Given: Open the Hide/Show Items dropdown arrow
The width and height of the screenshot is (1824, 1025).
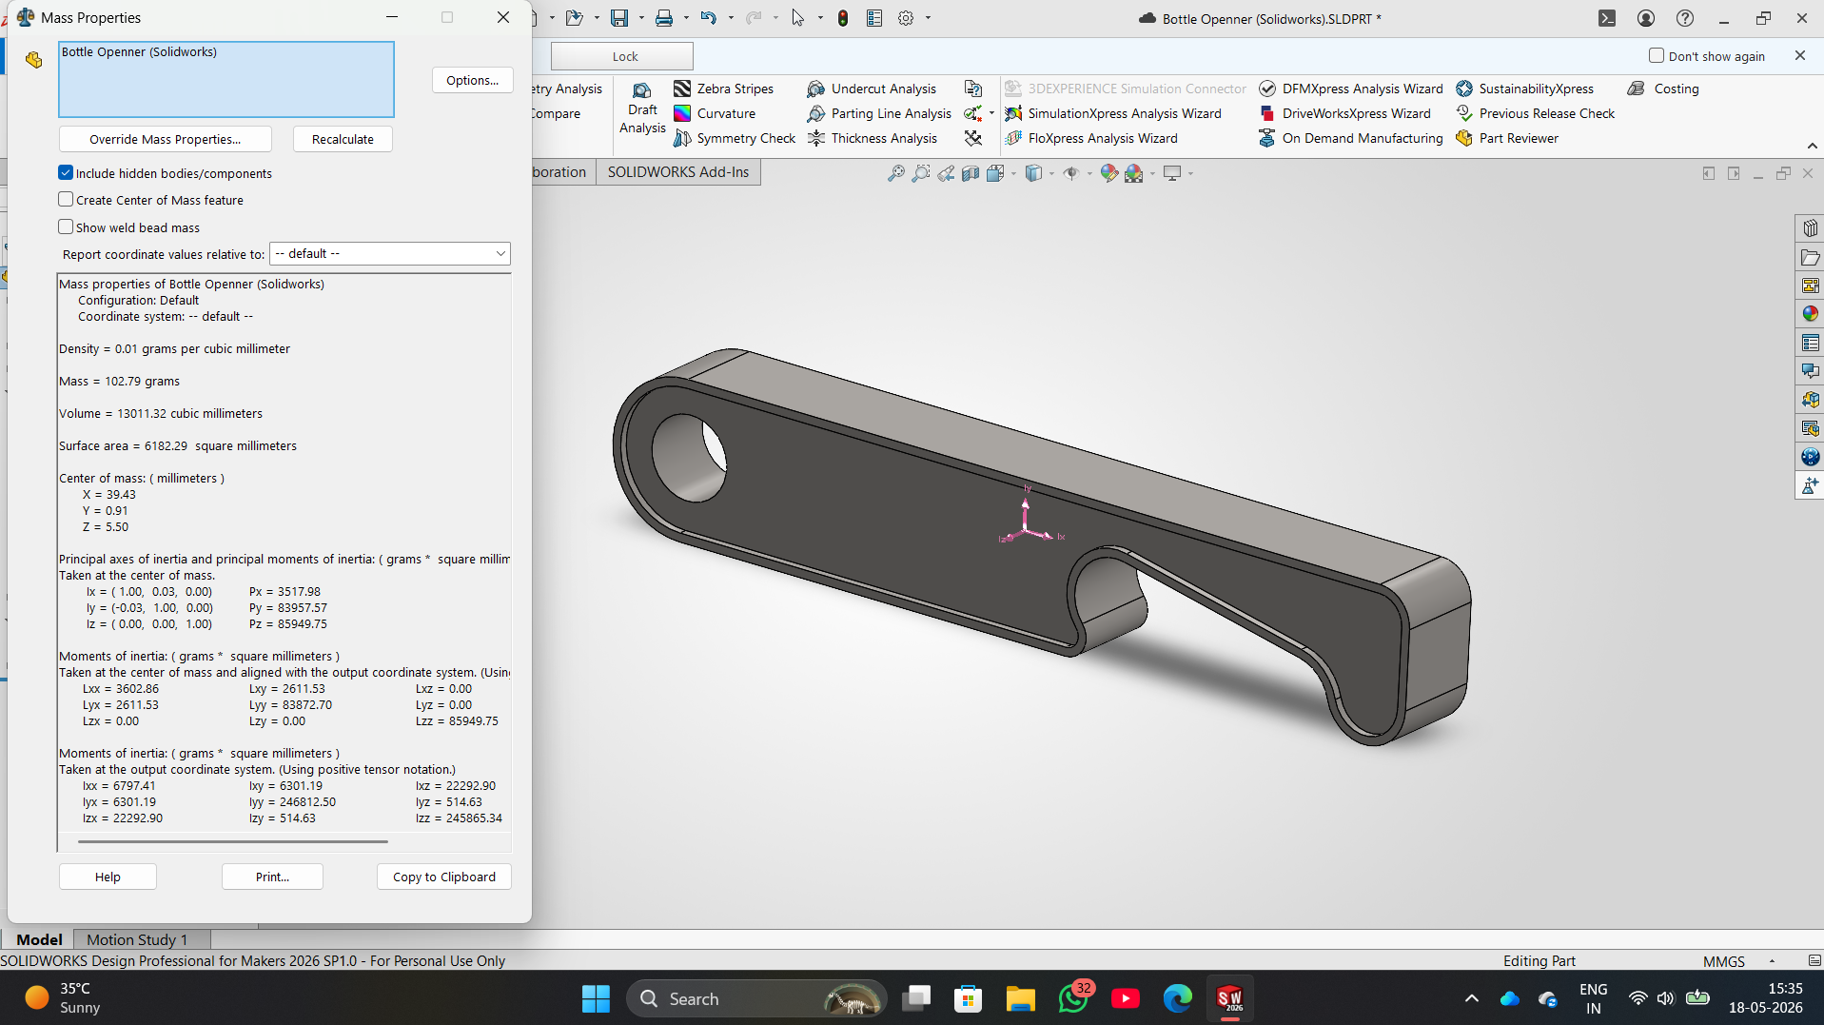Looking at the screenshot, I should coord(1089,173).
